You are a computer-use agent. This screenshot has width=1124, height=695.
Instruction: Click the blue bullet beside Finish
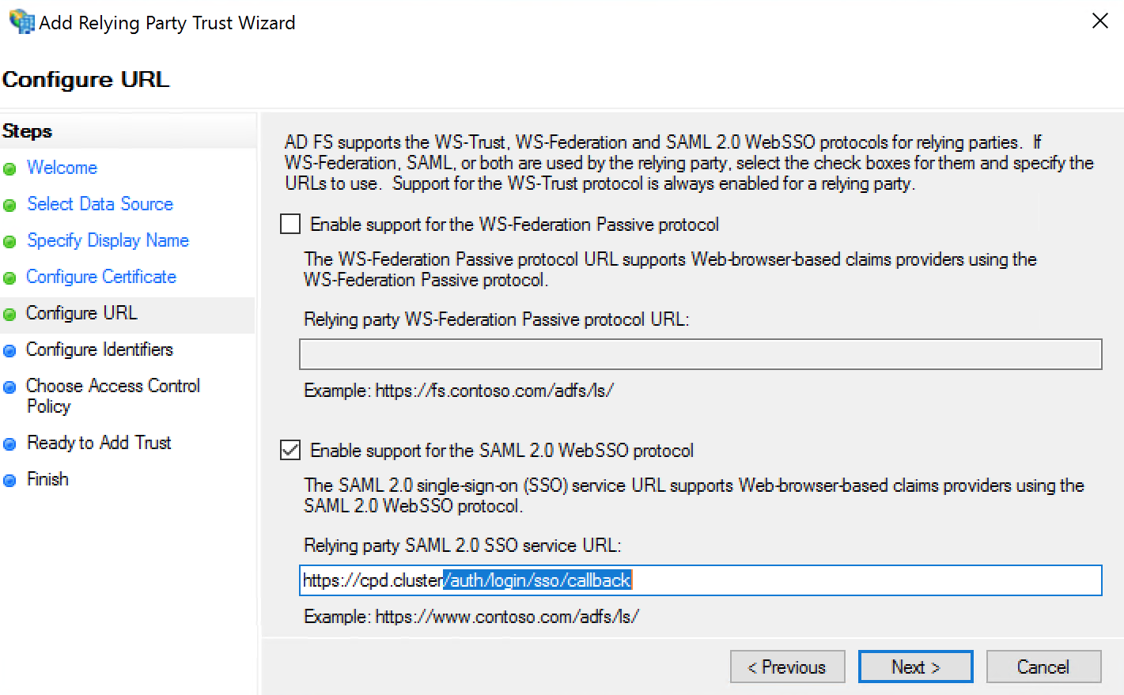point(9,481)
